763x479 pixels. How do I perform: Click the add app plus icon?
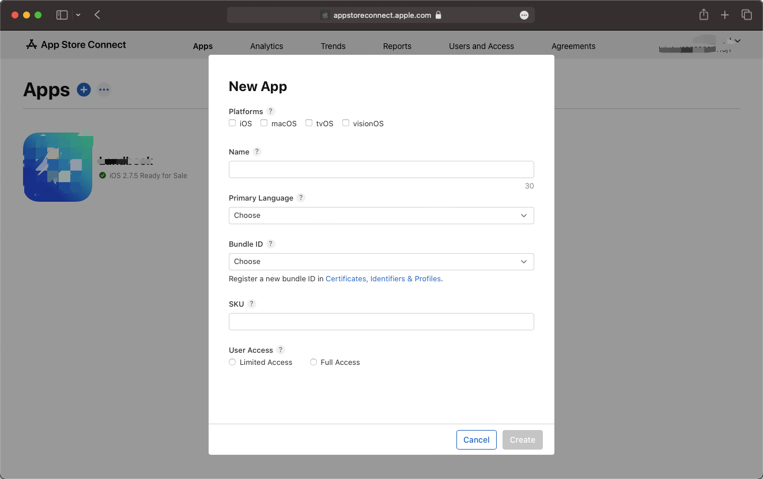point(84,89)
